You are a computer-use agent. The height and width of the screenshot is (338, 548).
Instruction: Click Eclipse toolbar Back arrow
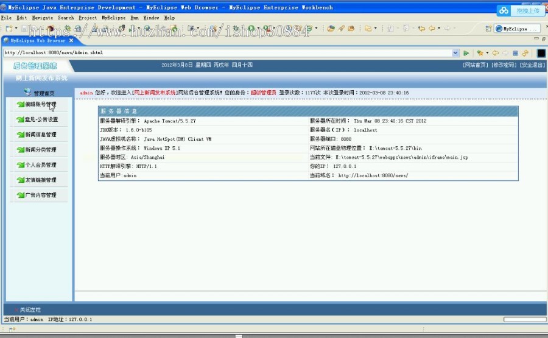[432, 29]
